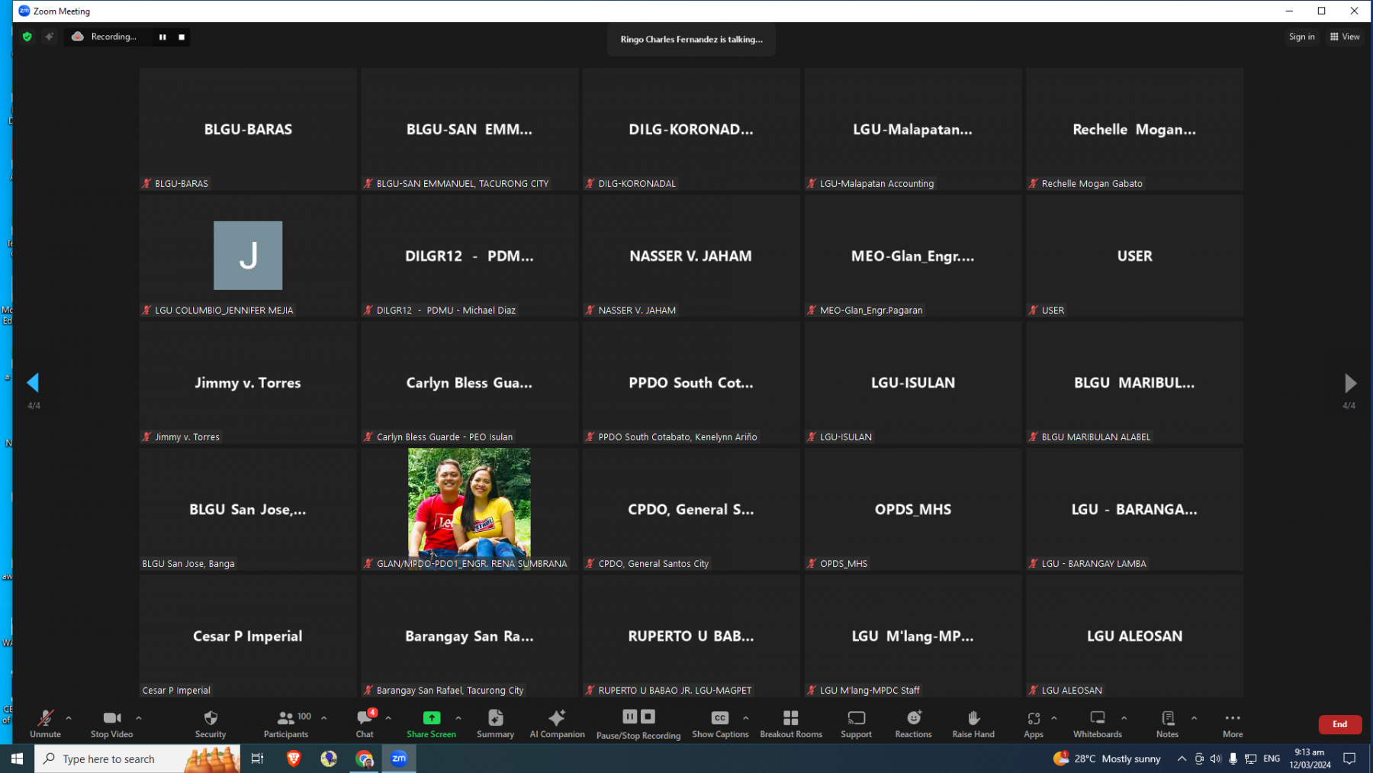Image resolution: width=1373 pixels, height=773 pixels.
Task: Select the LGU COLUMBIO_JENNIFER MEJIA avatar tile
Action: 248,256
